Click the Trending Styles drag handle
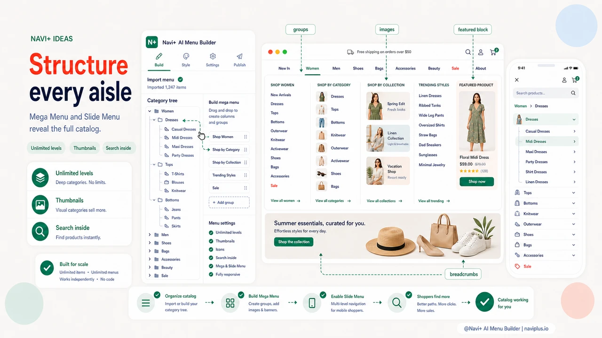Viewport: 602px width, 338px height. coord(246,175)
